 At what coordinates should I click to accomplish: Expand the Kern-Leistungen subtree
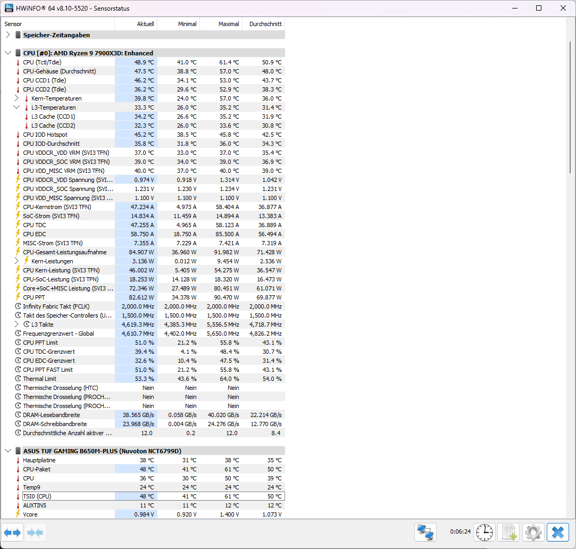point(16,261)
